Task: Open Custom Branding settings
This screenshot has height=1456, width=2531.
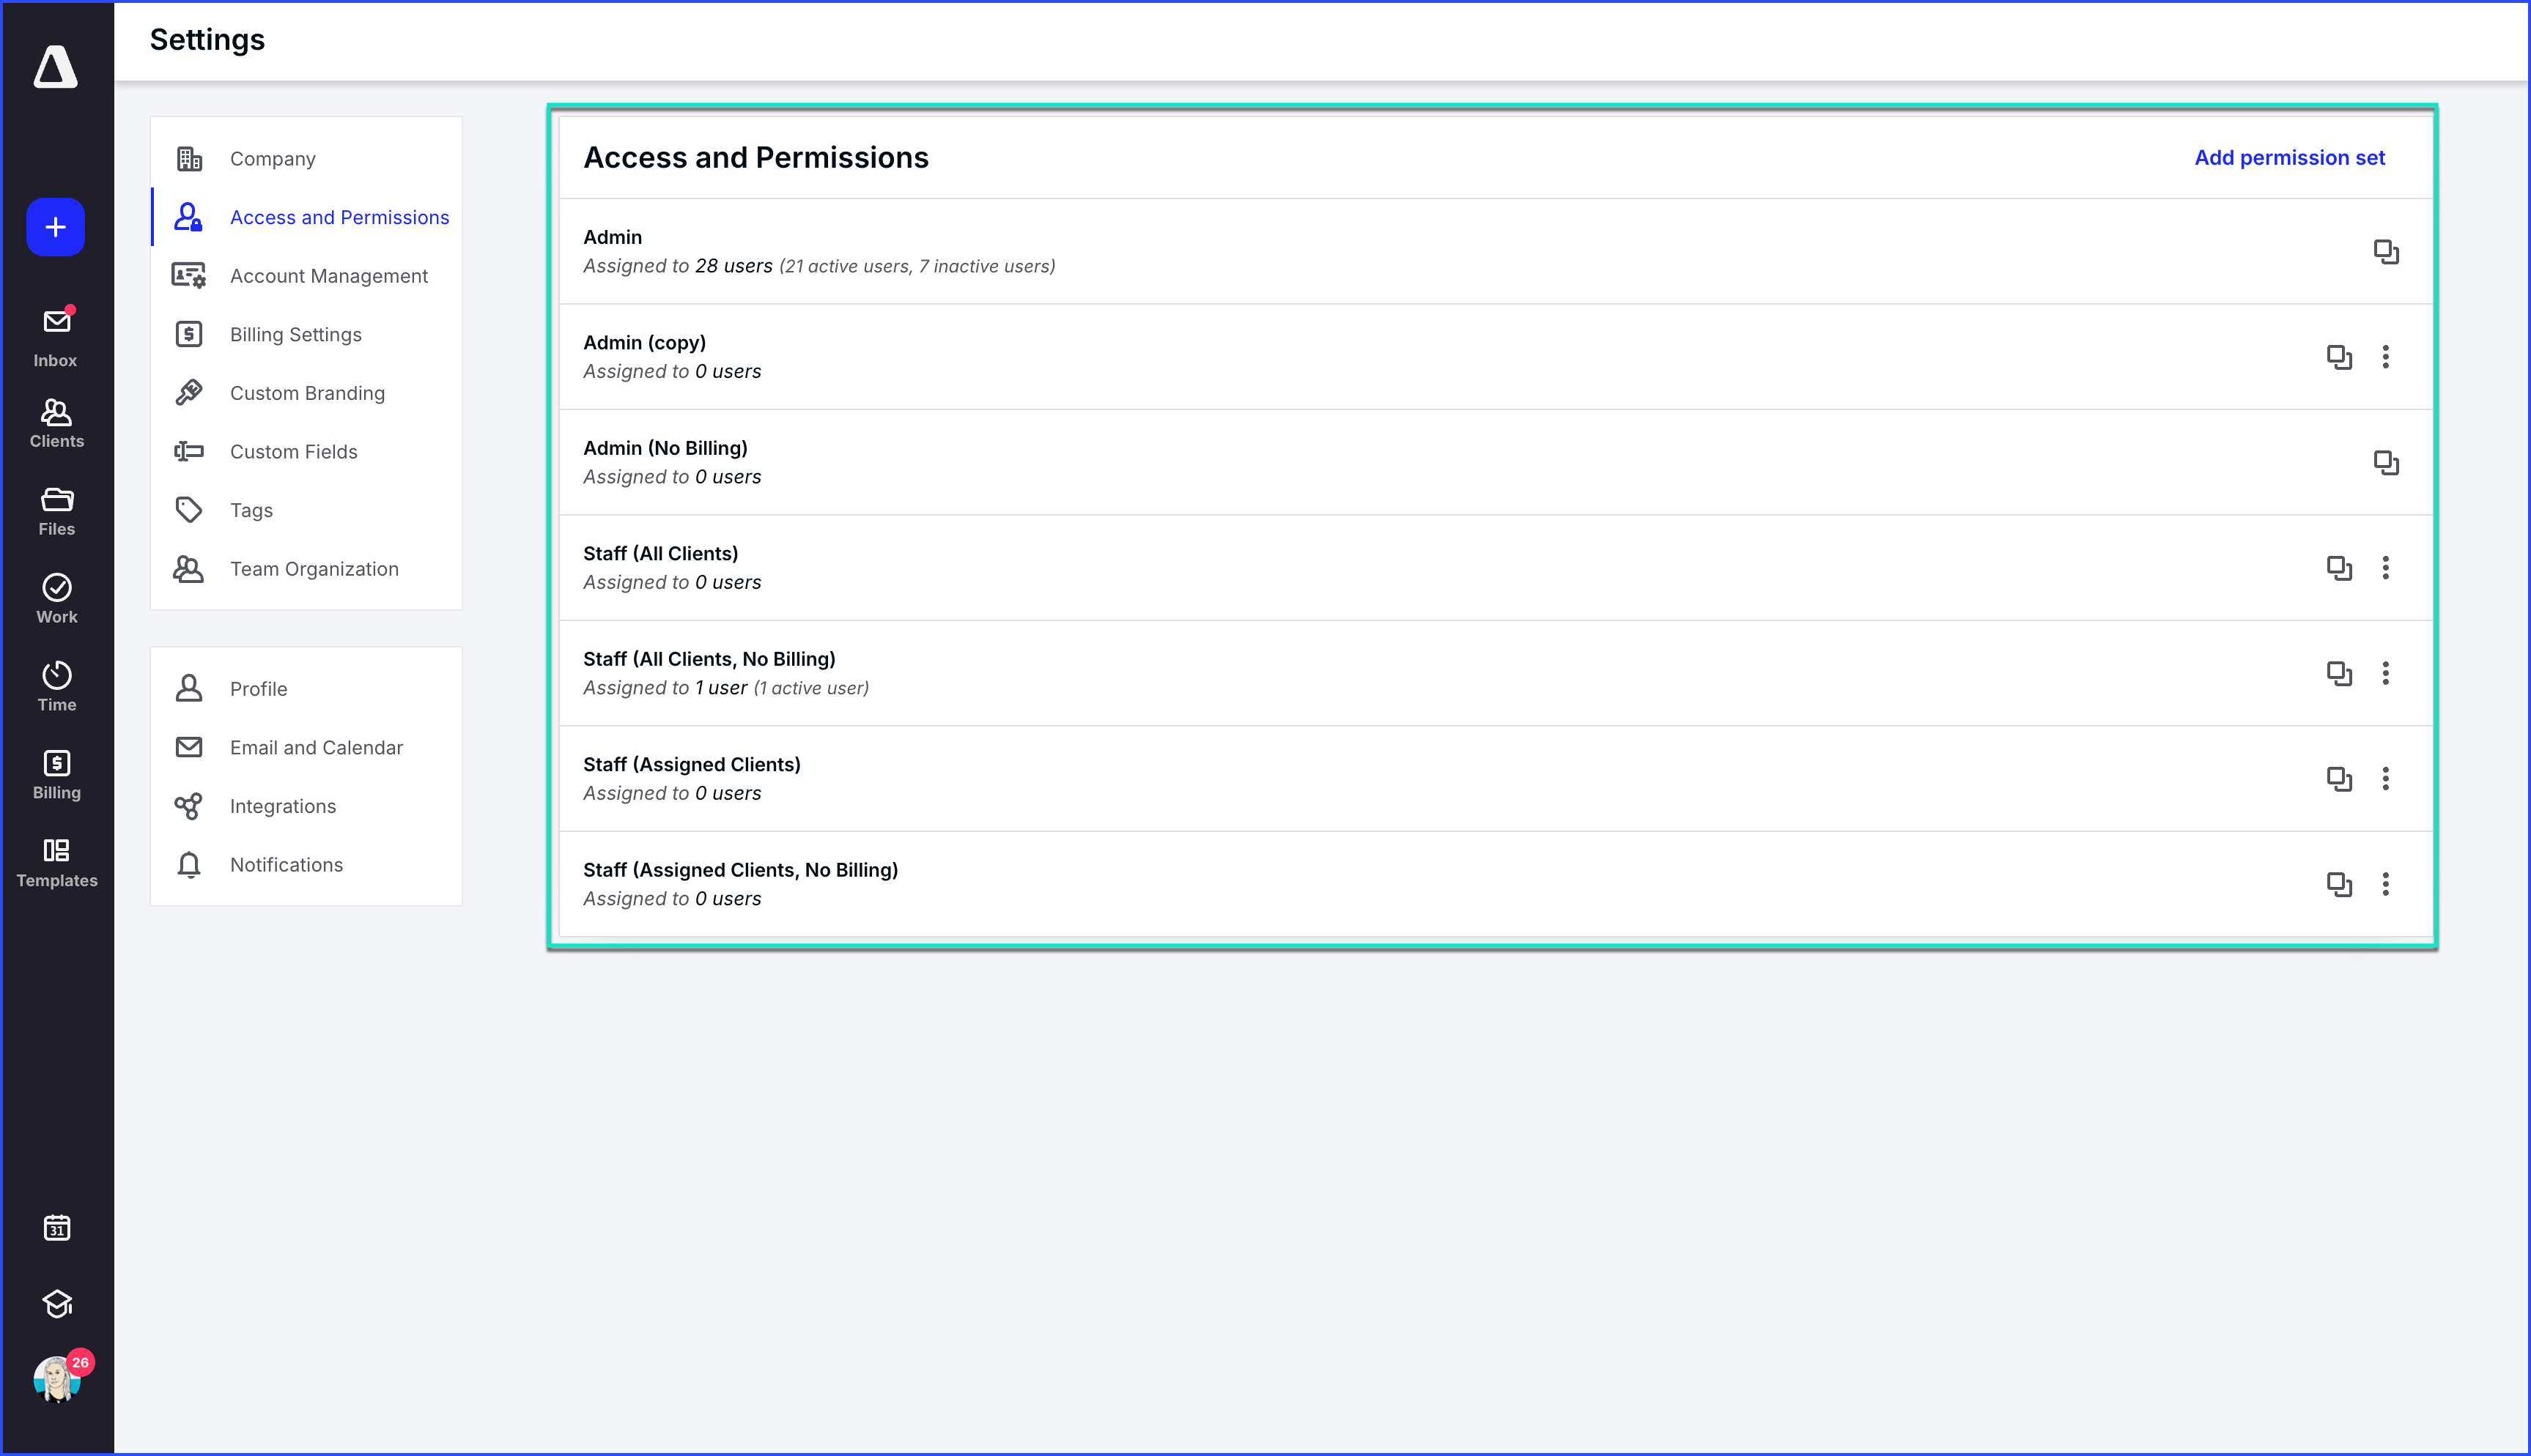Action: [307, 392]
